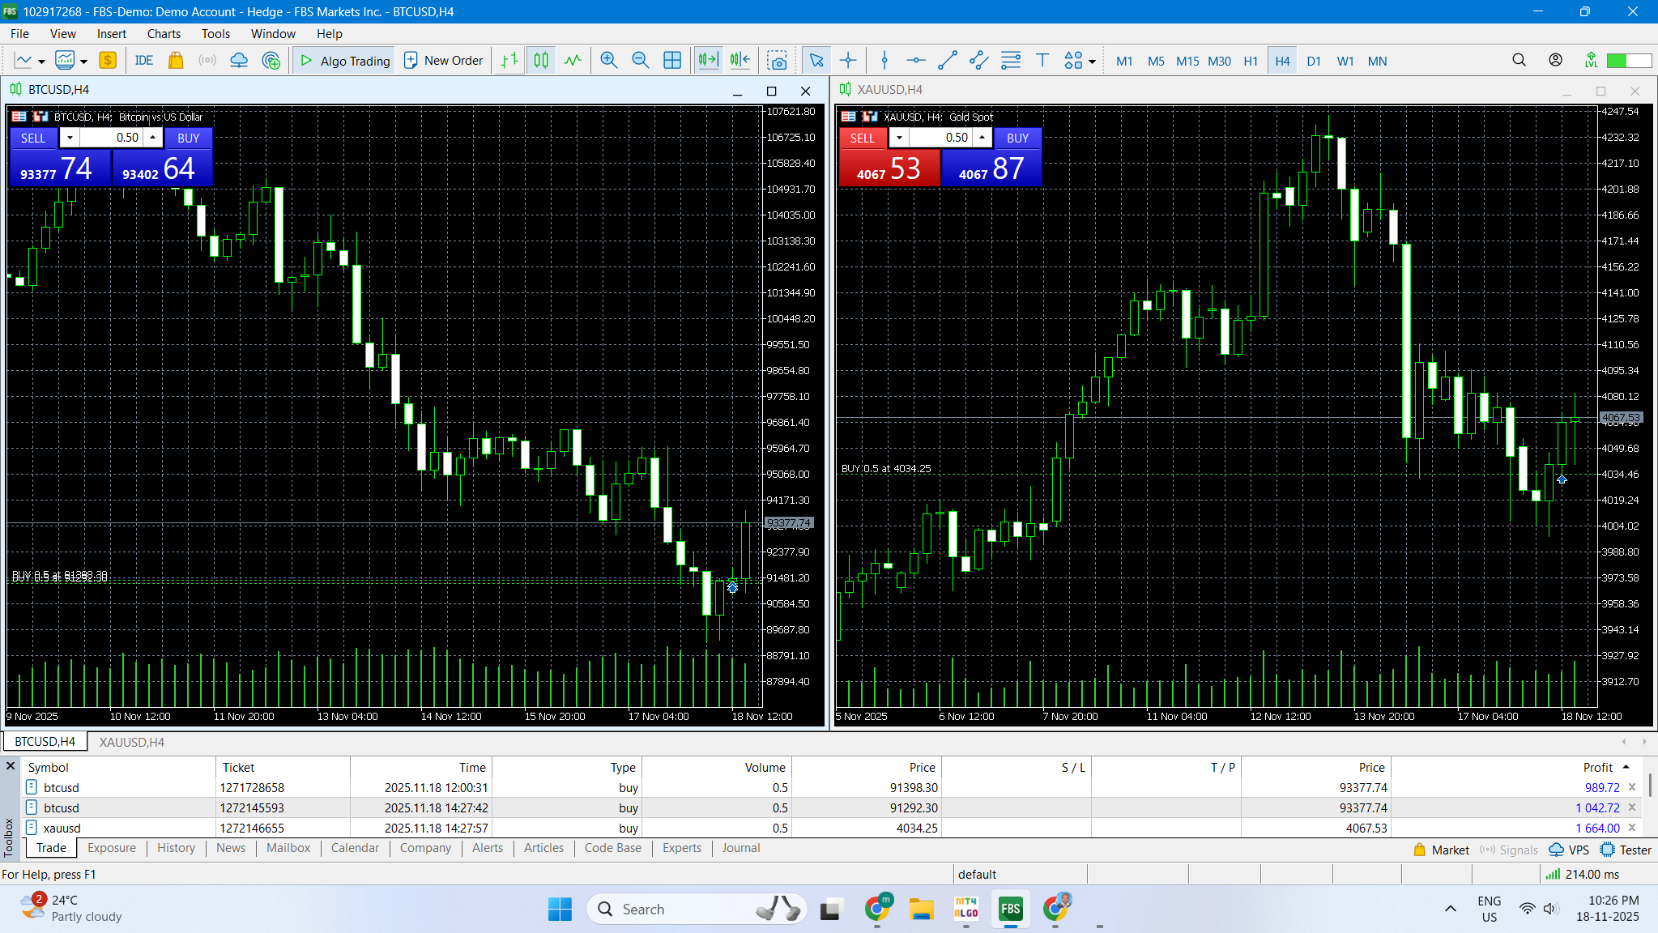The image size is (1658, 933).
Task: Open the MetaEditor IDE
Action: pos(144,61)
